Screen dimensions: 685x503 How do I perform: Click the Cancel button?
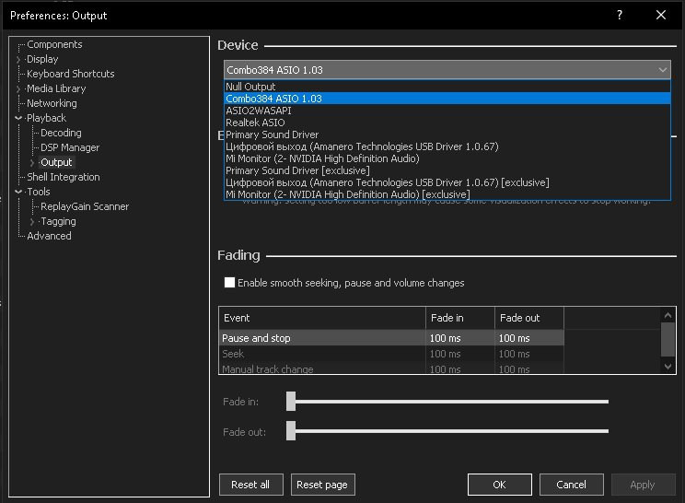coord(571,485)
